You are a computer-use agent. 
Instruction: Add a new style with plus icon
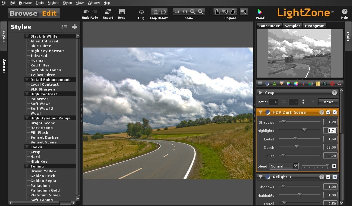click(74, 27)
